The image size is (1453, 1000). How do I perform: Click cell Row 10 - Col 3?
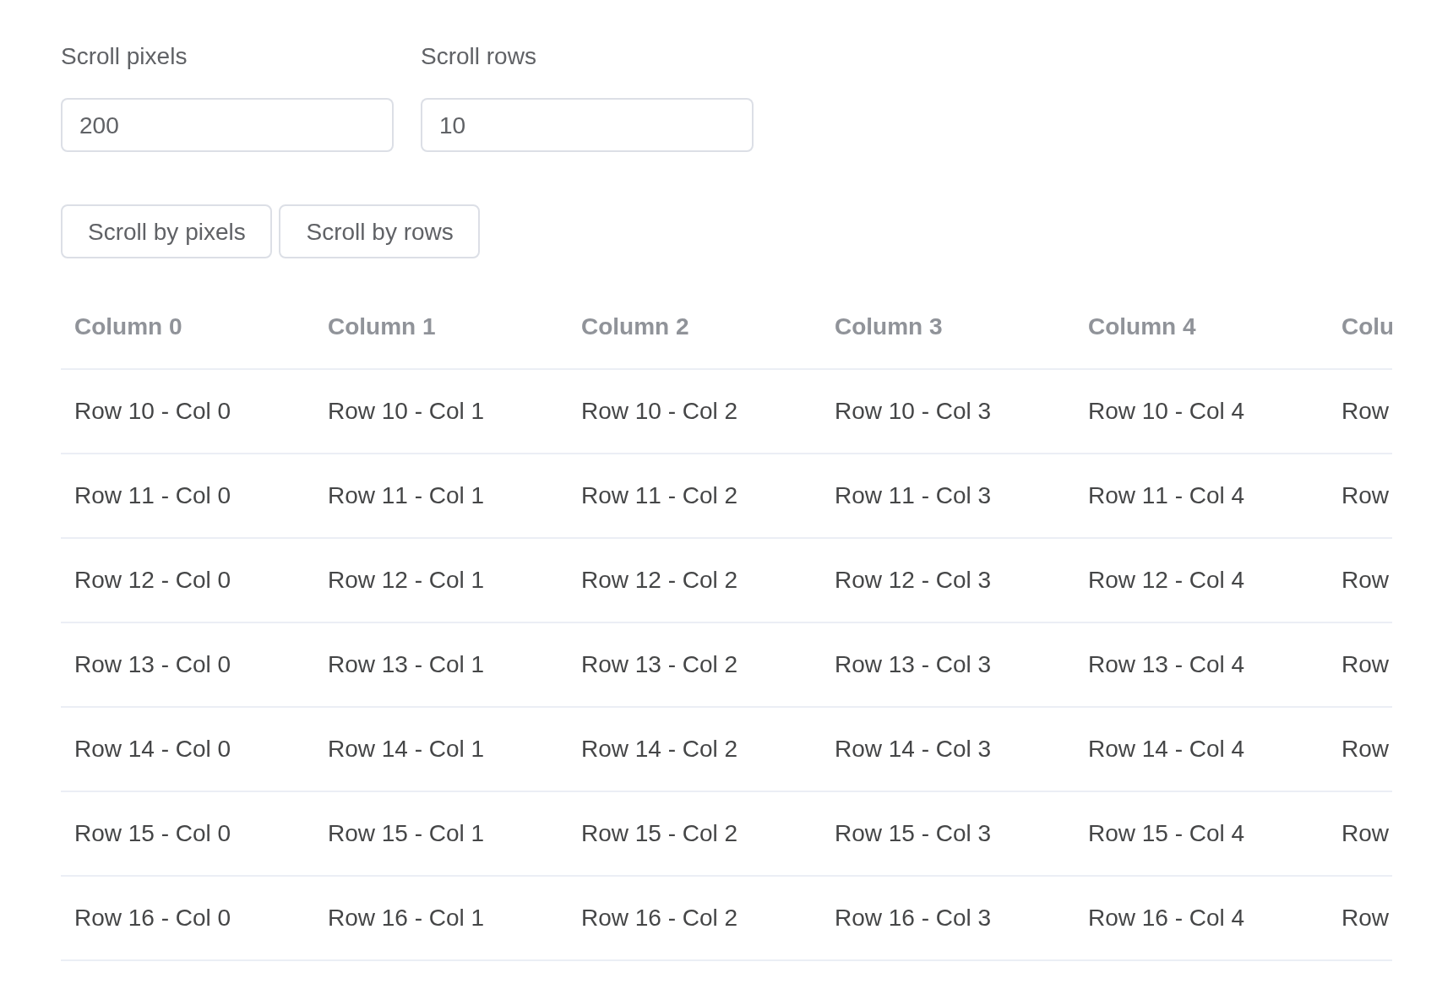tap(948, 411)
